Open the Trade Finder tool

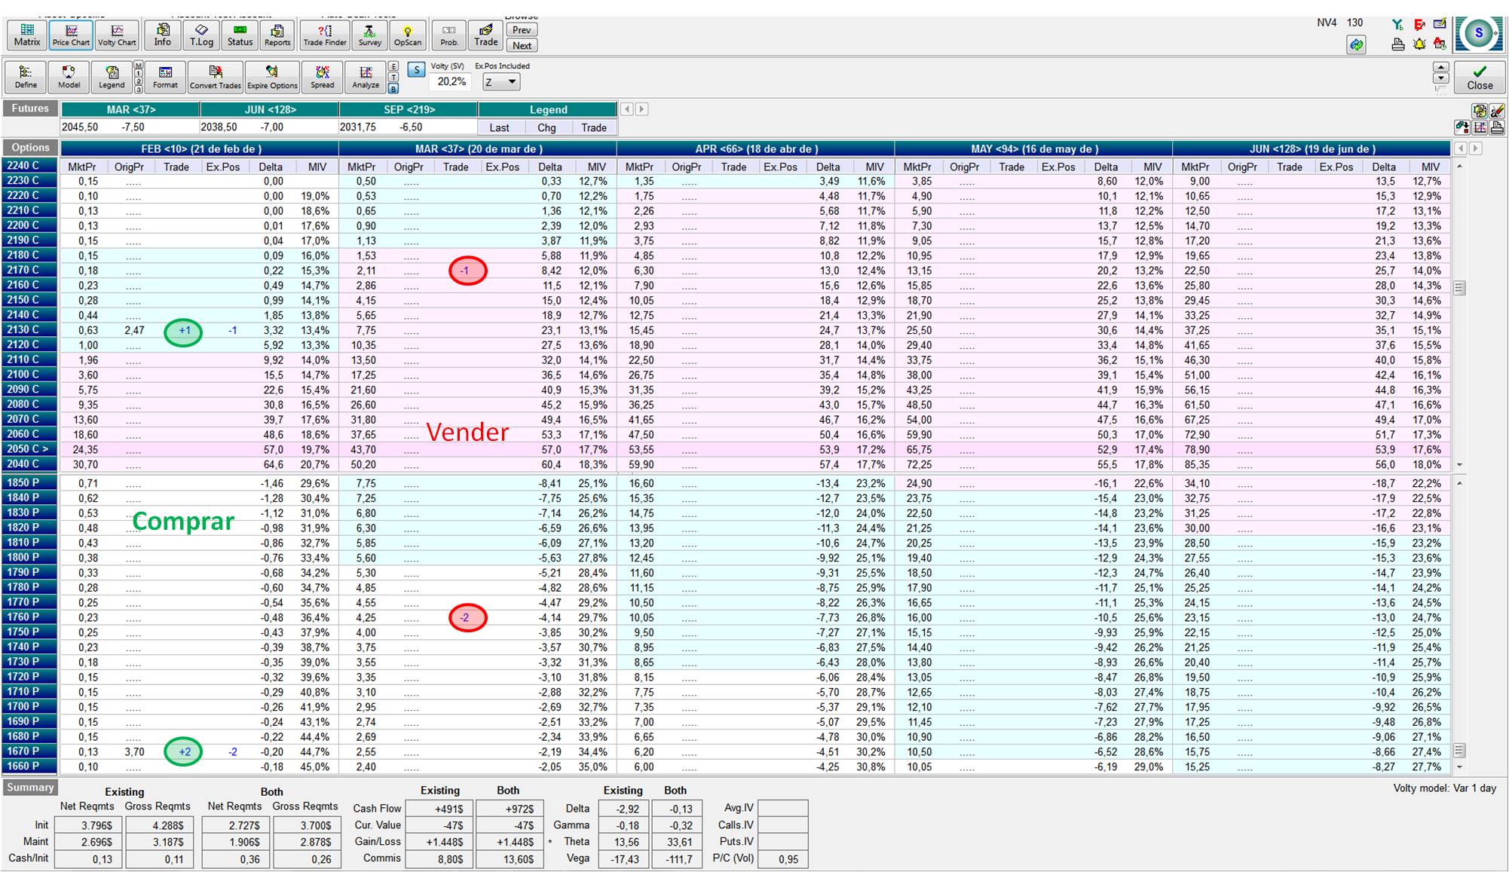coord(324,35)
